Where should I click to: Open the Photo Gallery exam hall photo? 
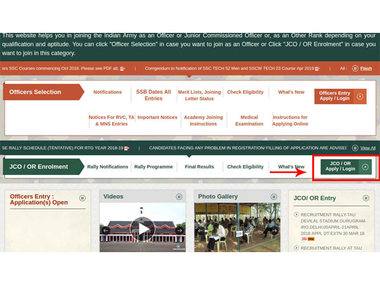237,227
